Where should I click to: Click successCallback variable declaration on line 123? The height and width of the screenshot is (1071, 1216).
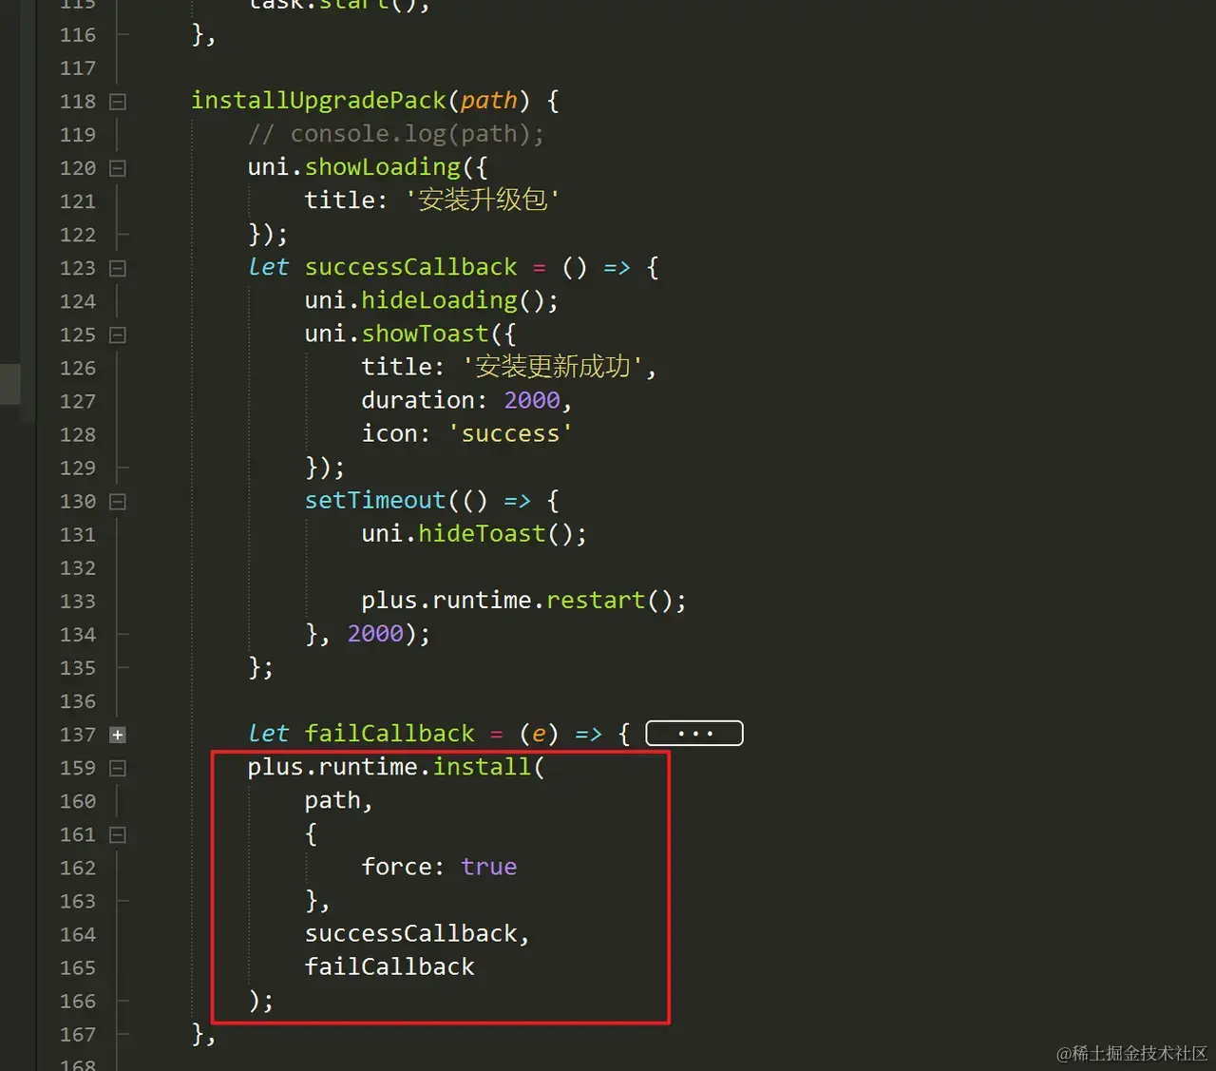tap(410, 267)
